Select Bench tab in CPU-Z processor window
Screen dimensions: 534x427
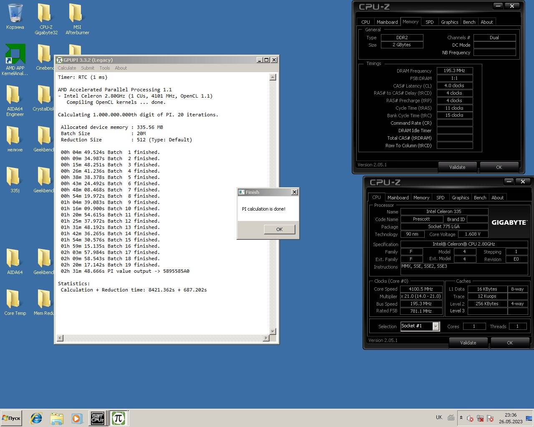click(x=480, y=198)
